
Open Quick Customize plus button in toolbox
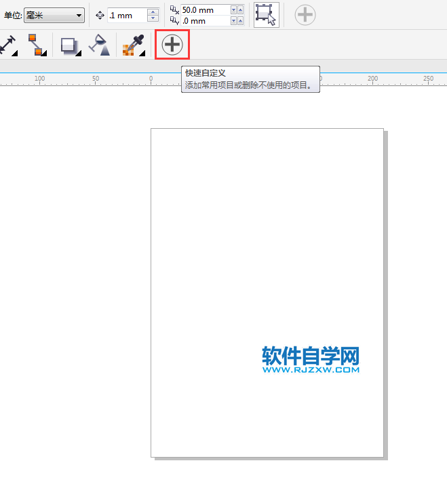pos(172,45)
